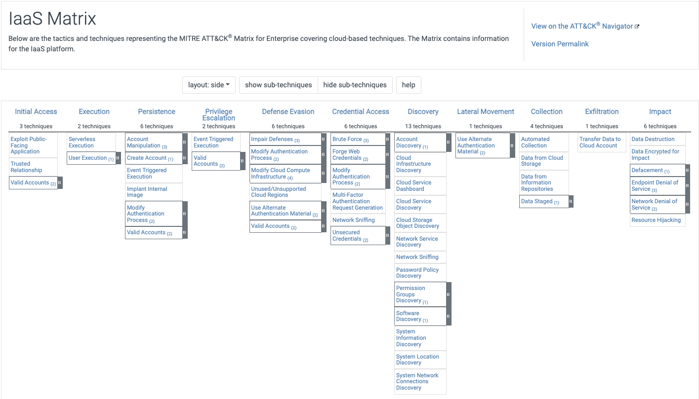Expand sub-techniques handle for User Execution

[118, 158]
